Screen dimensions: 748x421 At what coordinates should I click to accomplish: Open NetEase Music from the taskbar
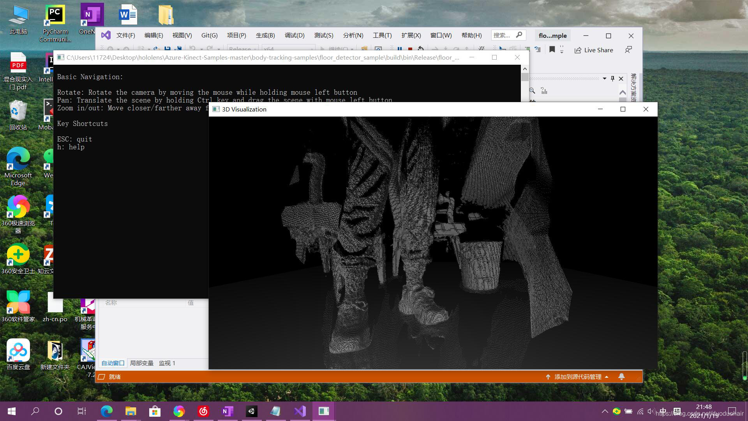pyautogui.click(x=203, y=411)
